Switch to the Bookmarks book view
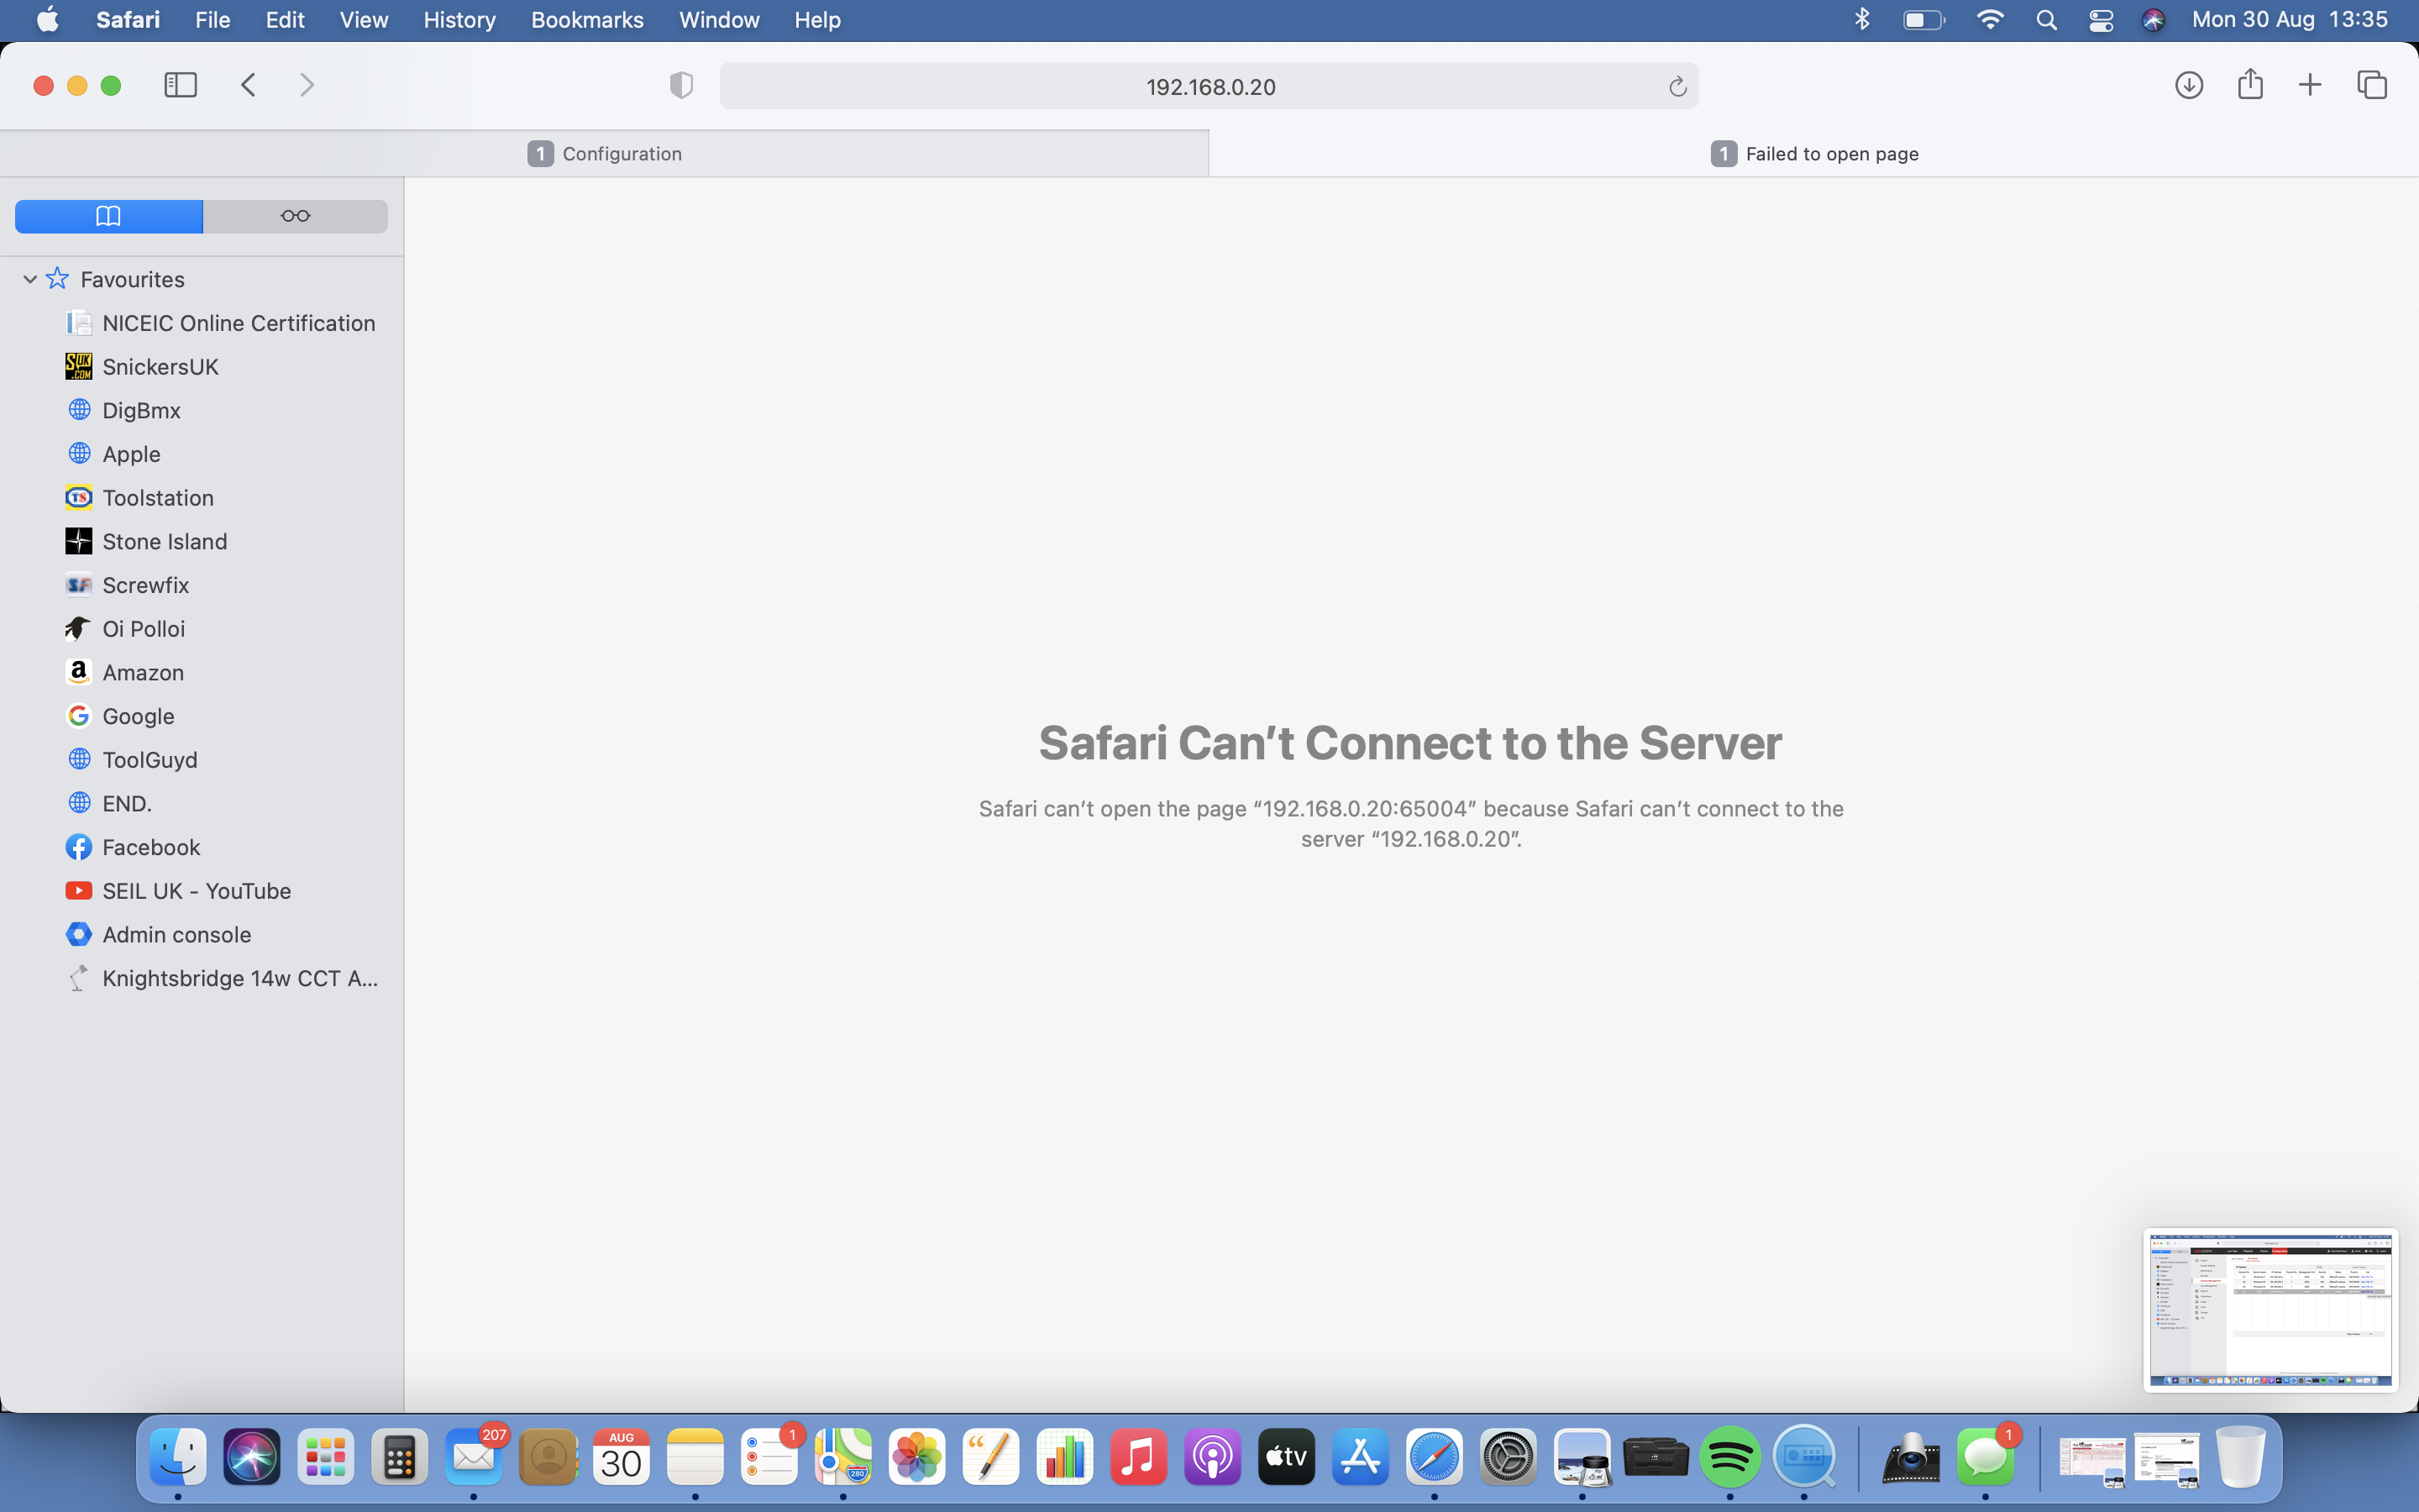Screen dimensions: 2419x1512 pyautogui.click(x=108, y=215)
